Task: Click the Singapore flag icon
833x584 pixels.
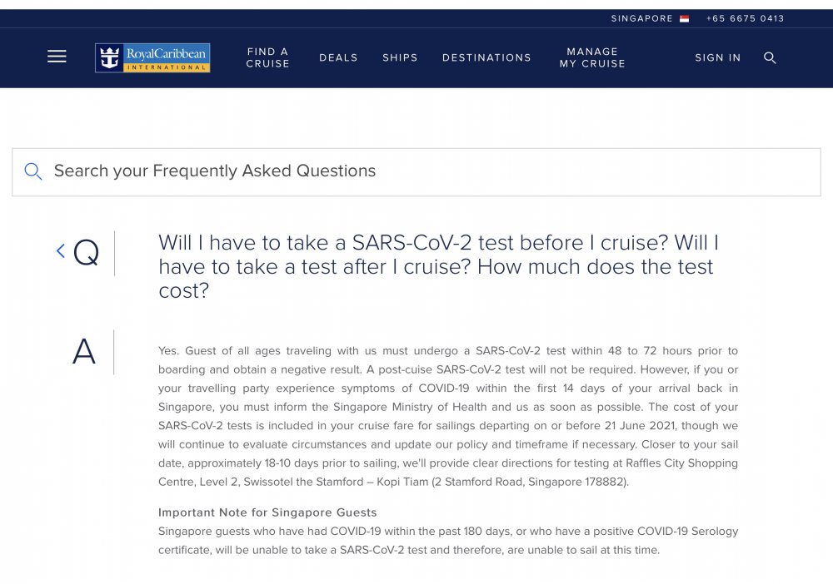Action: [x=684, y=18]
